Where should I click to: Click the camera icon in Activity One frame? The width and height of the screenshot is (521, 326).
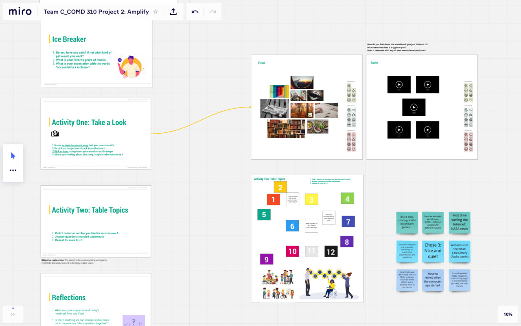tap(55, 134)
